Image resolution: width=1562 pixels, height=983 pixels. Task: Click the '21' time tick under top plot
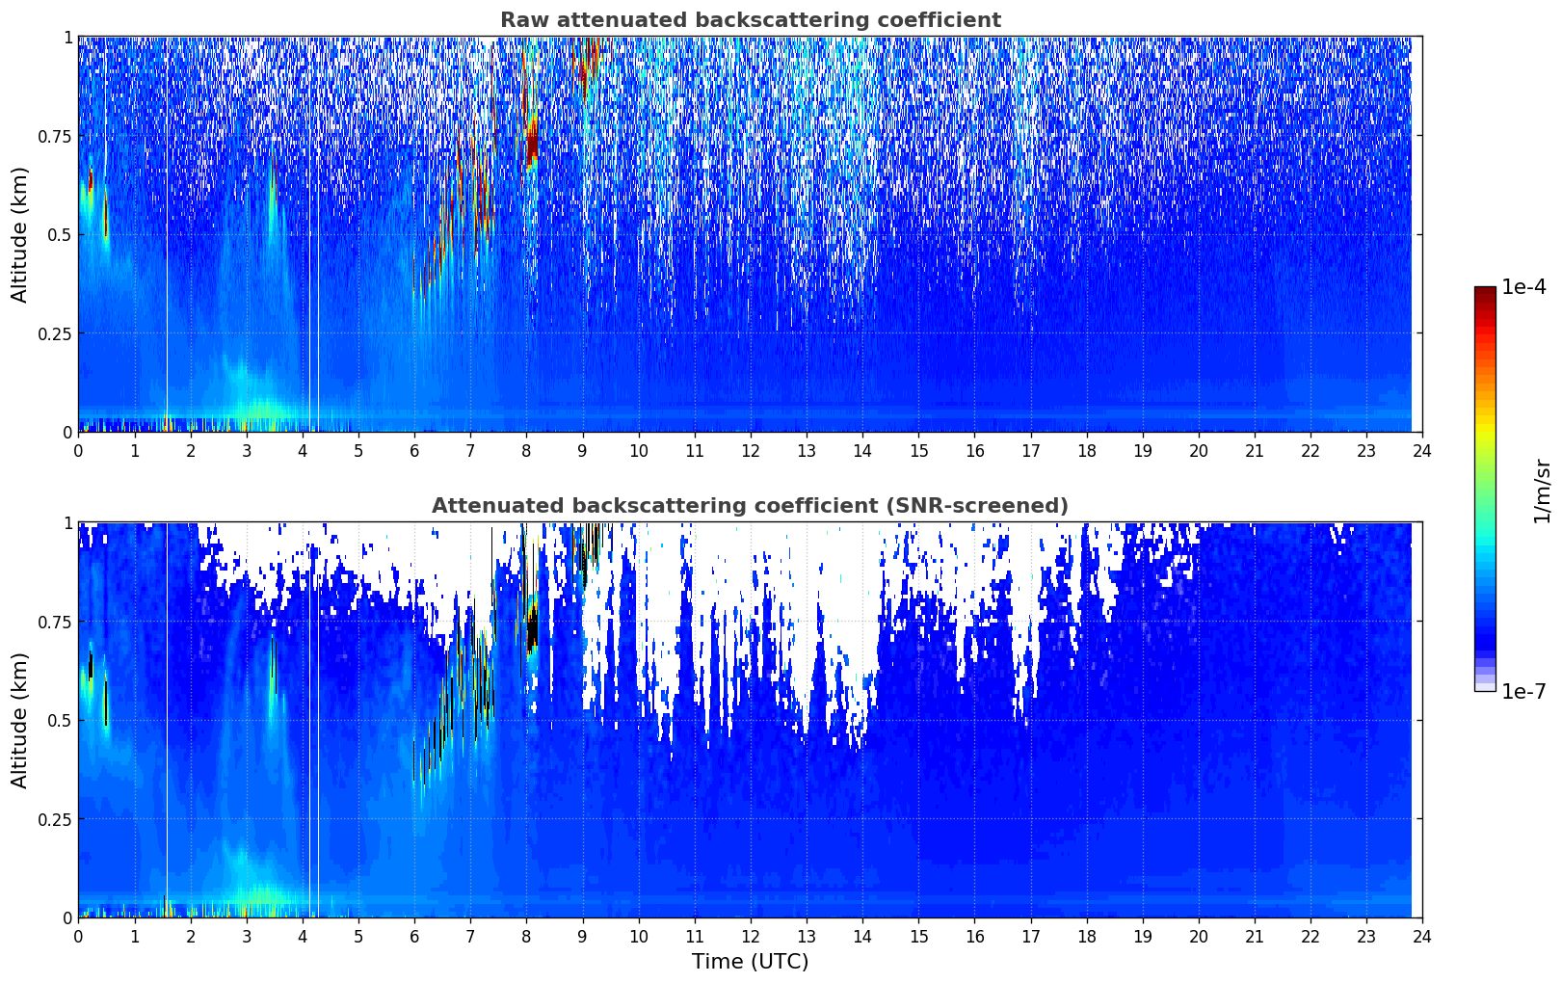pos(1255,451)
